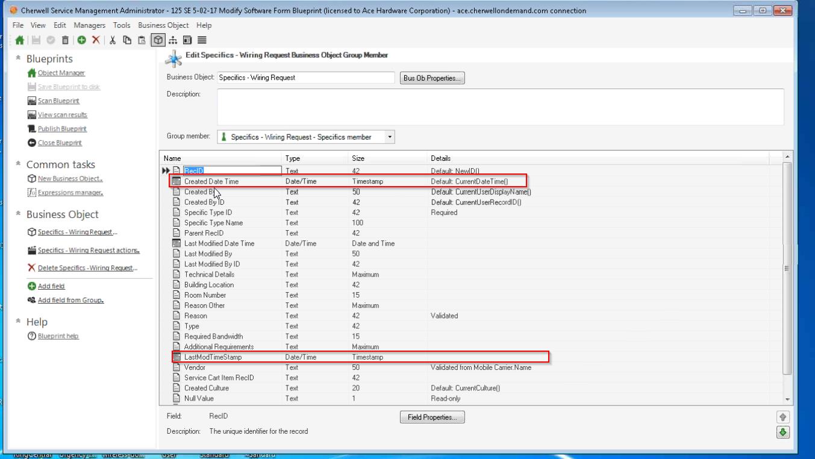This screenshot has height=459, width=815.
Task: Click the green home toolbar icon
Action: pyautogui.click(x=20, y=40)
